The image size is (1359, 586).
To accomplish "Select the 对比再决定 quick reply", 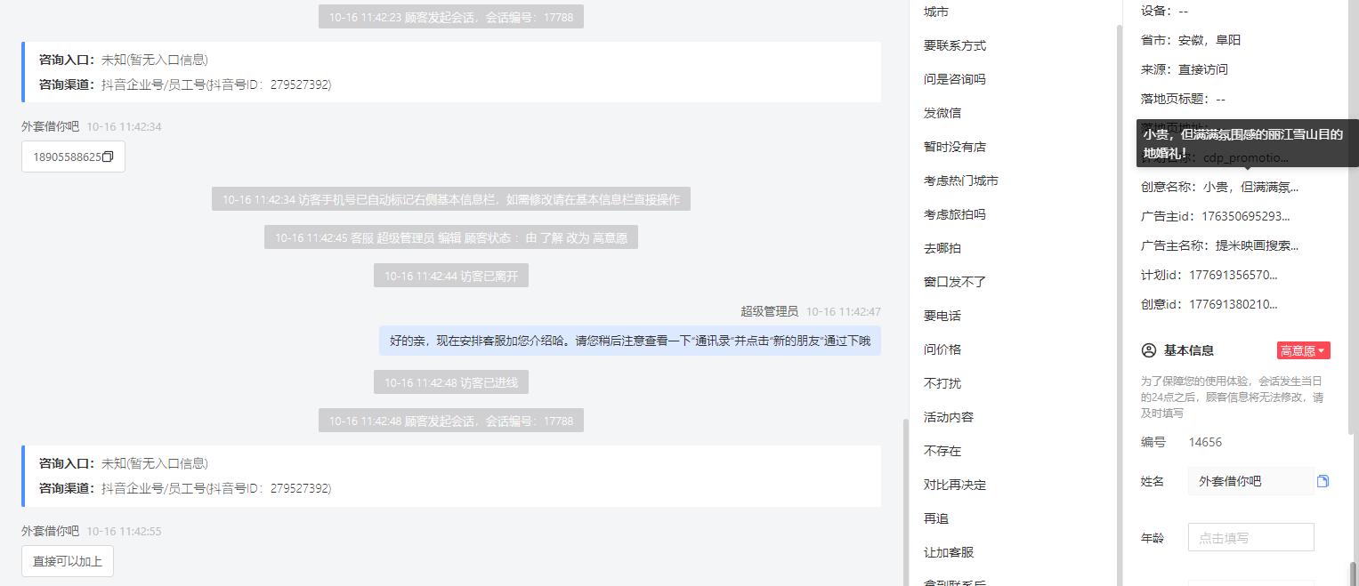I will click(x=955, y=485).
